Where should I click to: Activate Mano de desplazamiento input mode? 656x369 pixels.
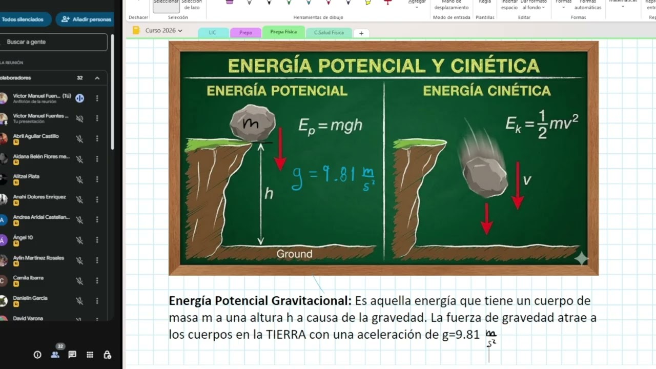(451, 5)
